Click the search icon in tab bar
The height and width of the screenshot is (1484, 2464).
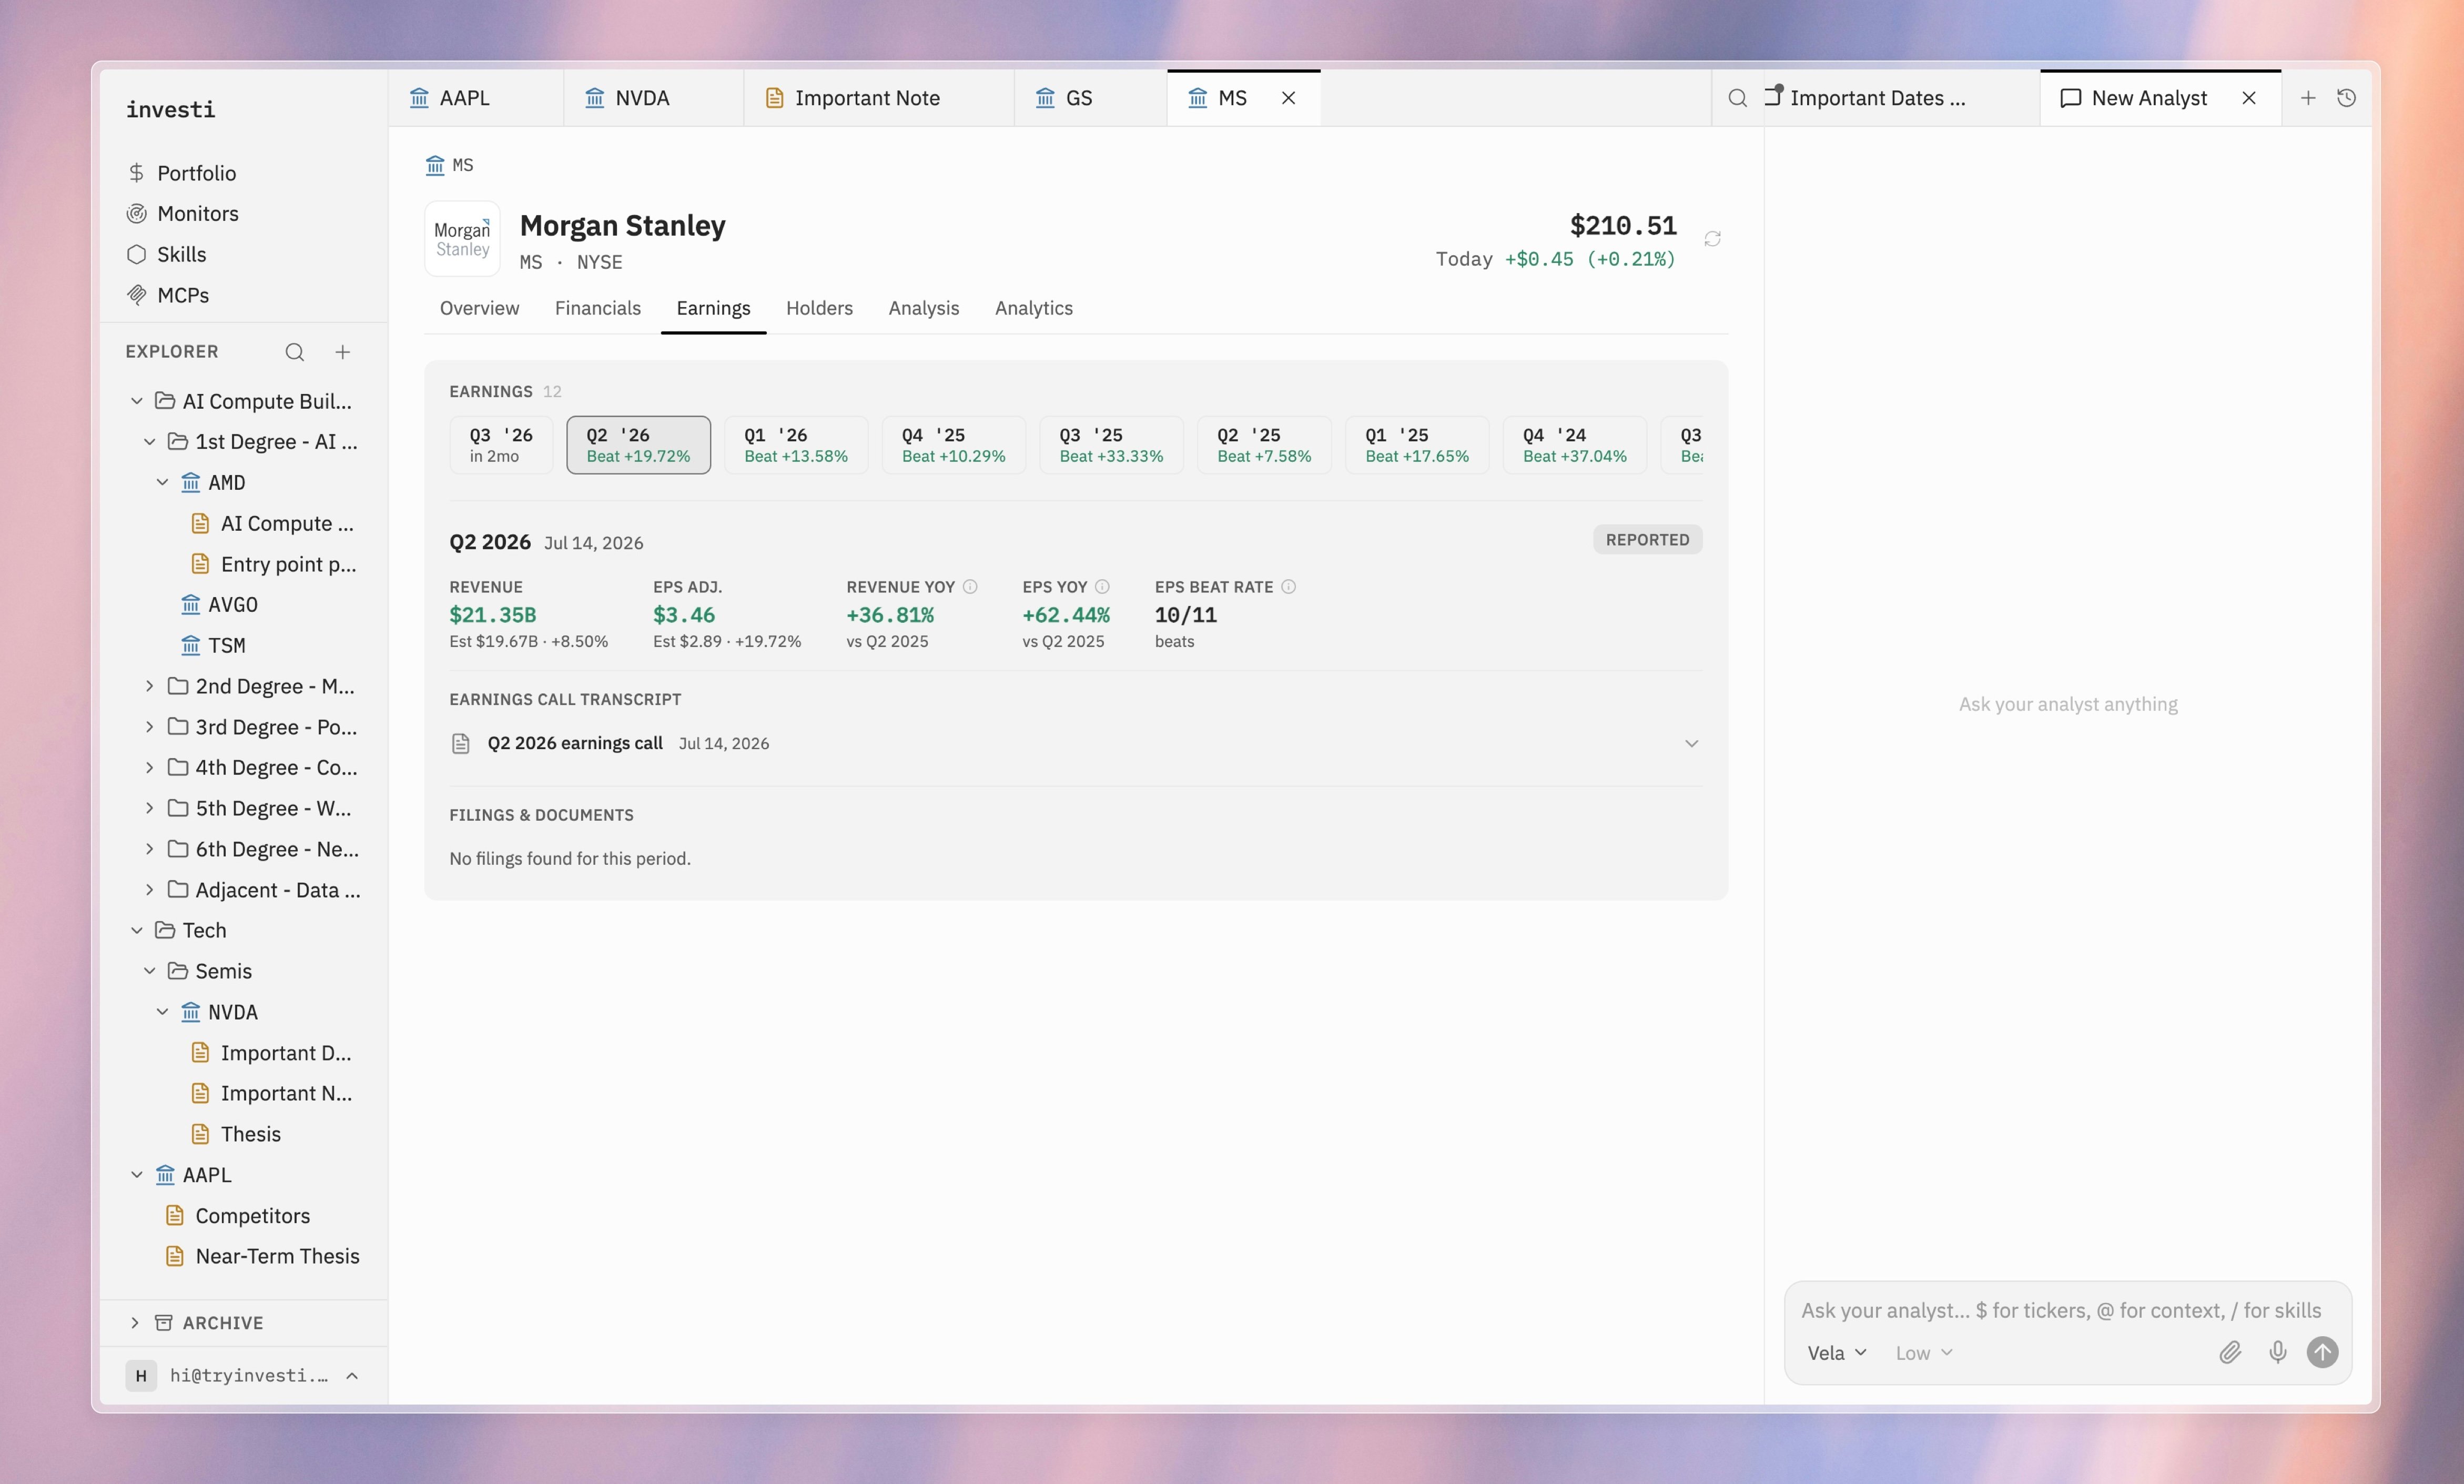pos(1738,98)
